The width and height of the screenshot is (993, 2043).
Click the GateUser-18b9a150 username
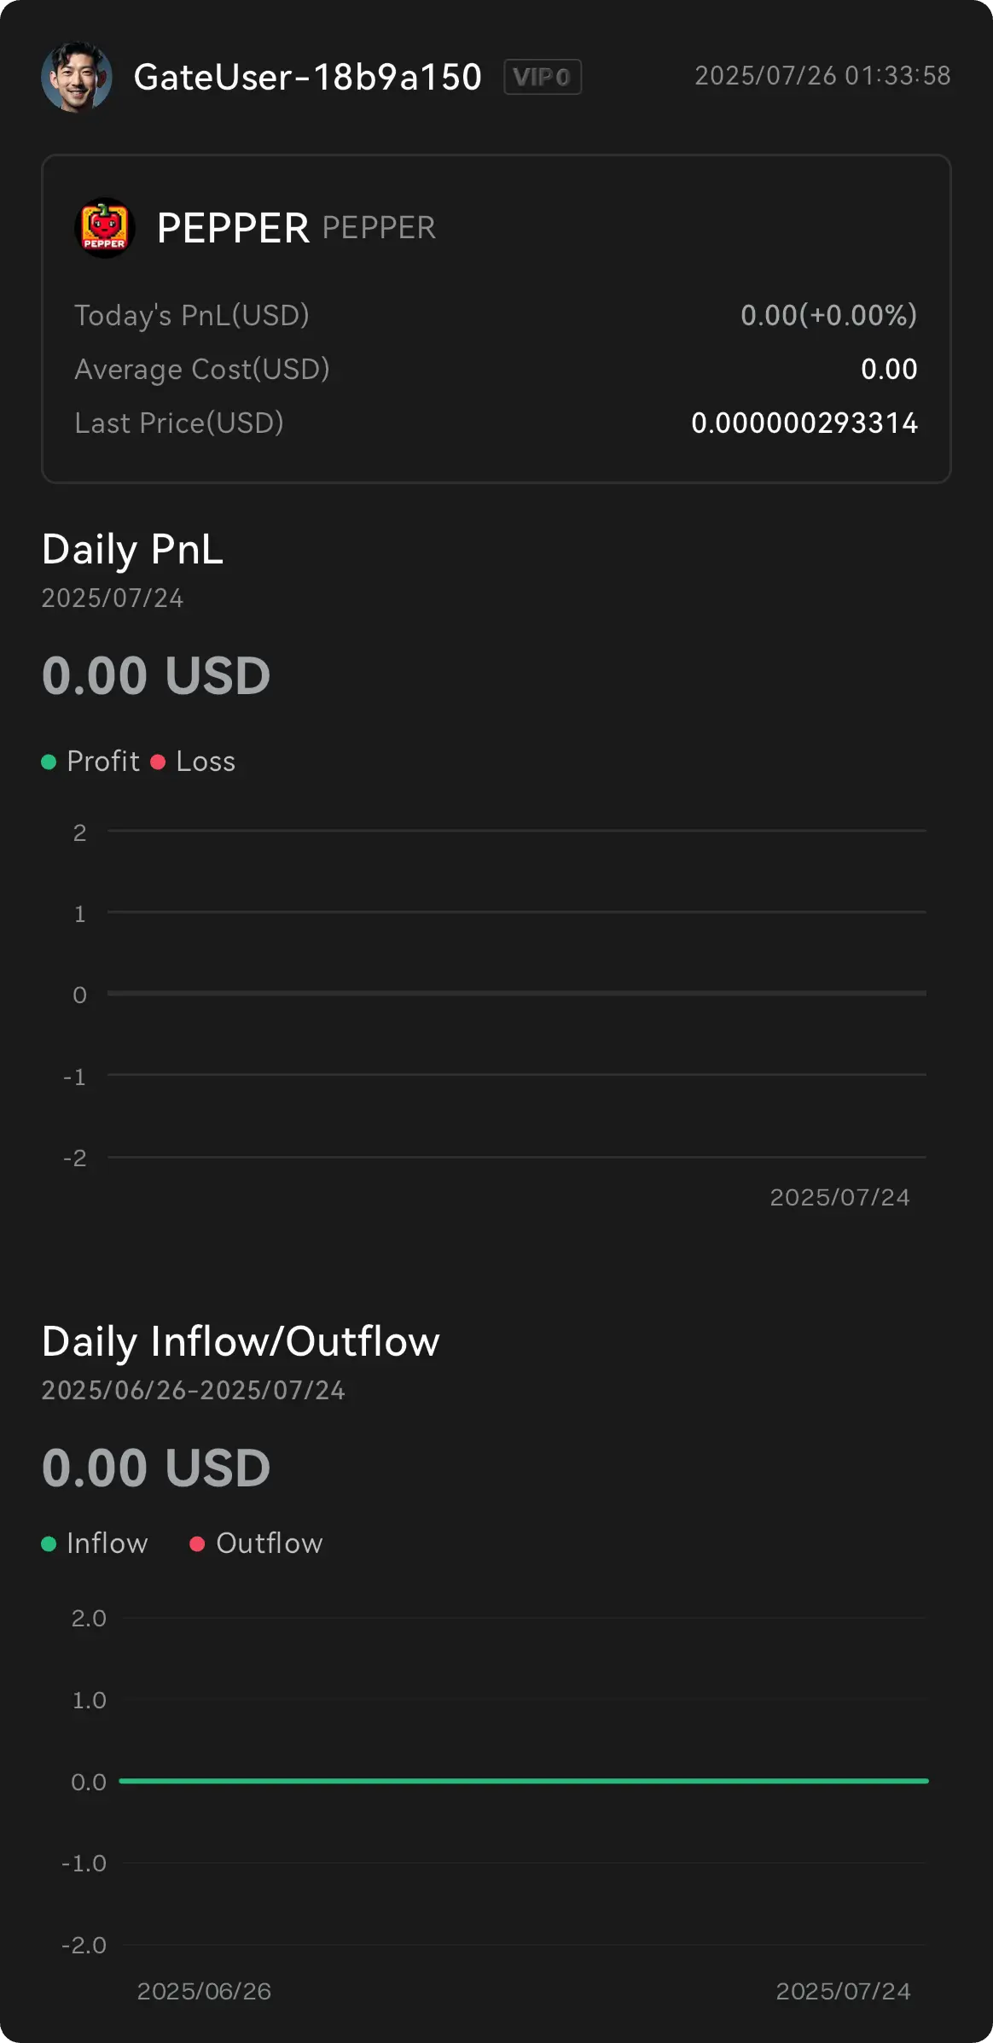[x=308, y=77]
